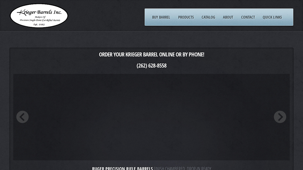303x170 pixels.
Task: Open the CONTACT page link
Action: (x=248, y=17)
